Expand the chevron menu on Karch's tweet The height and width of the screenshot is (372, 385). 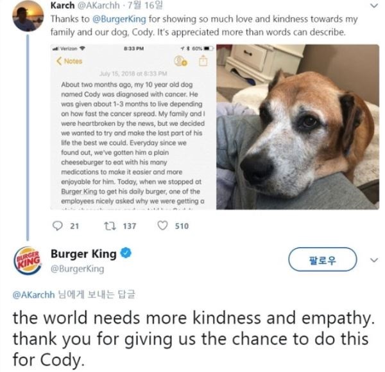tap(373, 6)
